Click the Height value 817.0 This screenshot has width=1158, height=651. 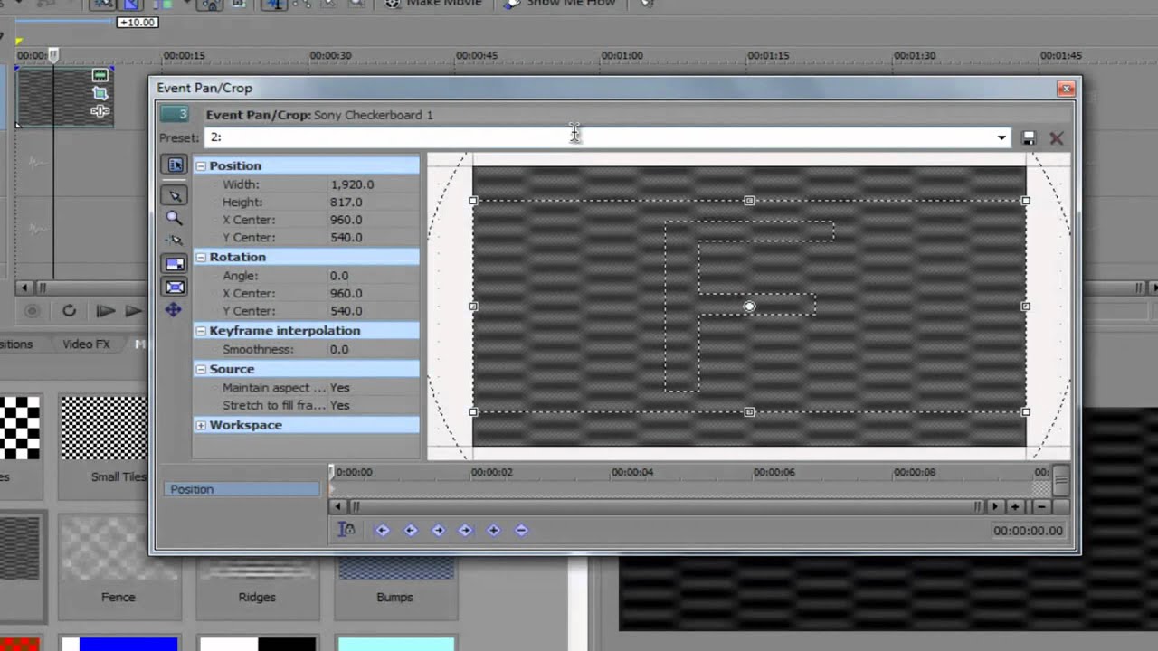tap(346, 203)
